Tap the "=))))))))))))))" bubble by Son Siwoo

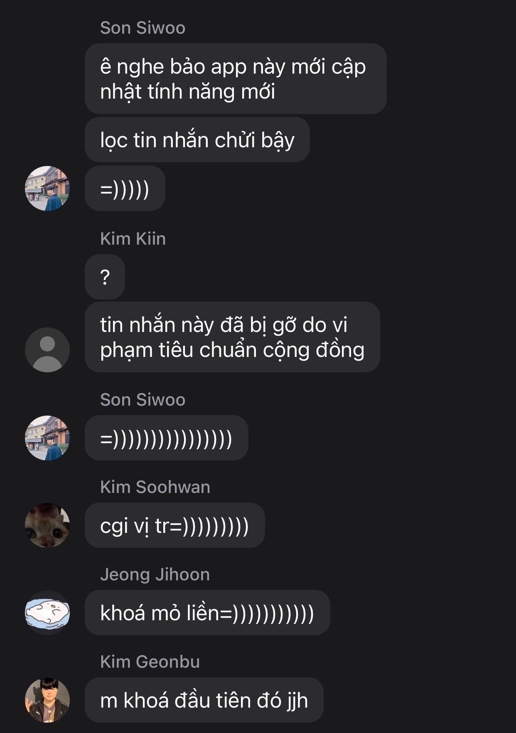click(x=167, y=438)
